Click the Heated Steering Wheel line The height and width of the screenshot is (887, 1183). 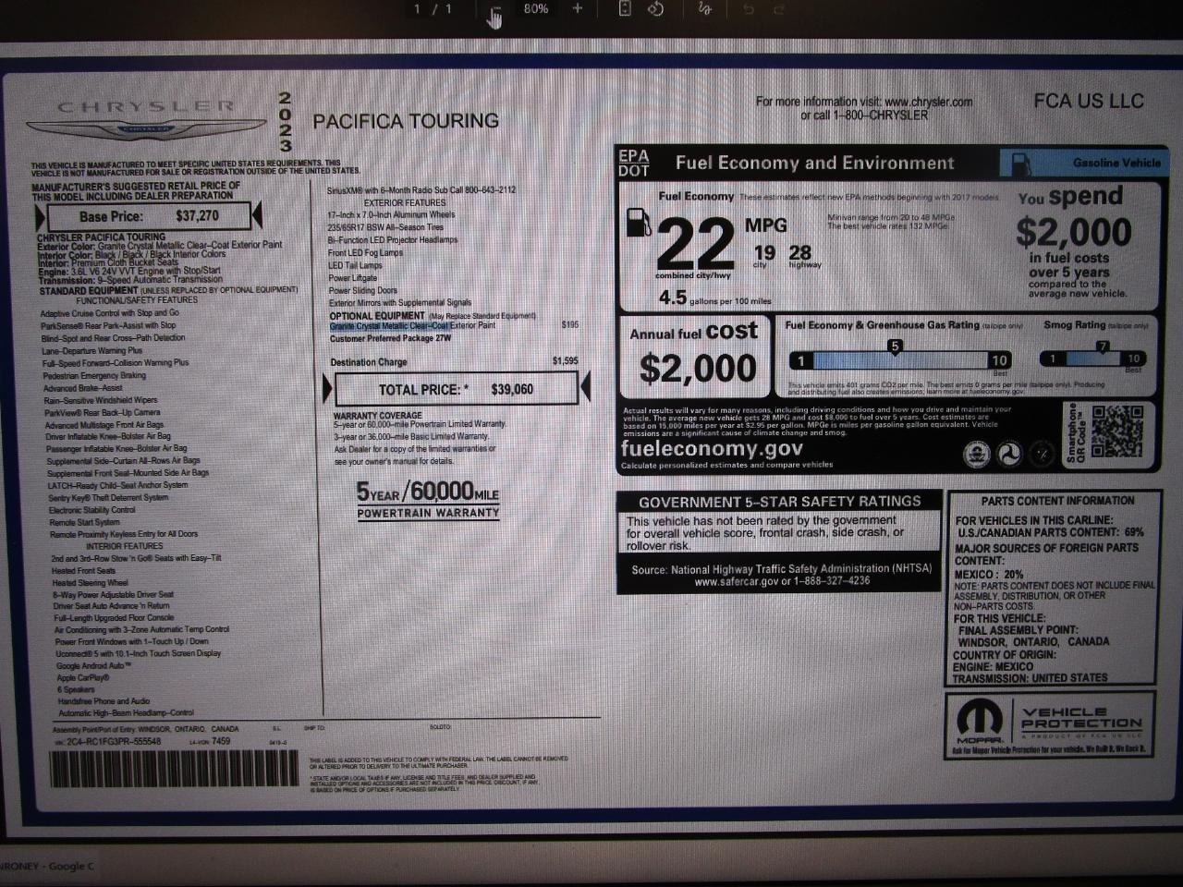91,583
